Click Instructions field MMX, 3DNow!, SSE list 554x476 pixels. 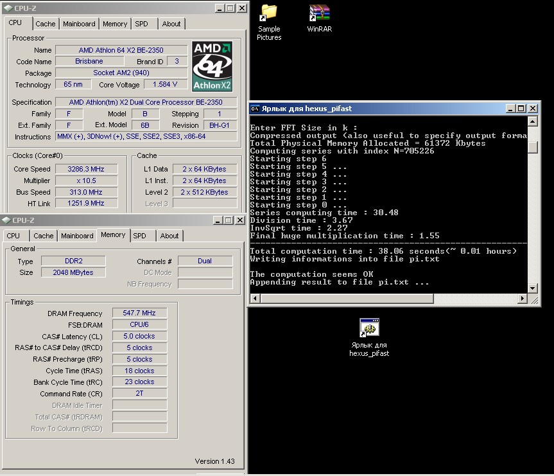point(146,137)
